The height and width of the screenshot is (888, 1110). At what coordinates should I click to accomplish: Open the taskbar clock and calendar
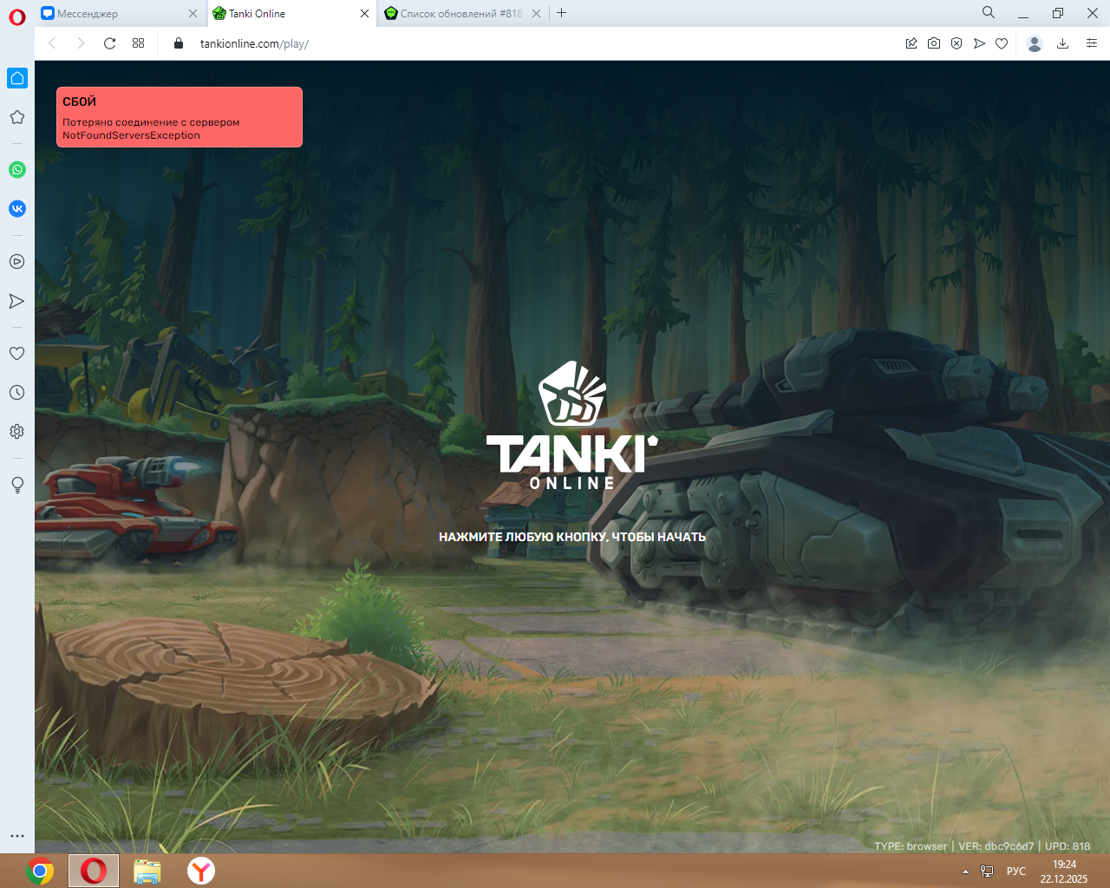point(1064,872)
